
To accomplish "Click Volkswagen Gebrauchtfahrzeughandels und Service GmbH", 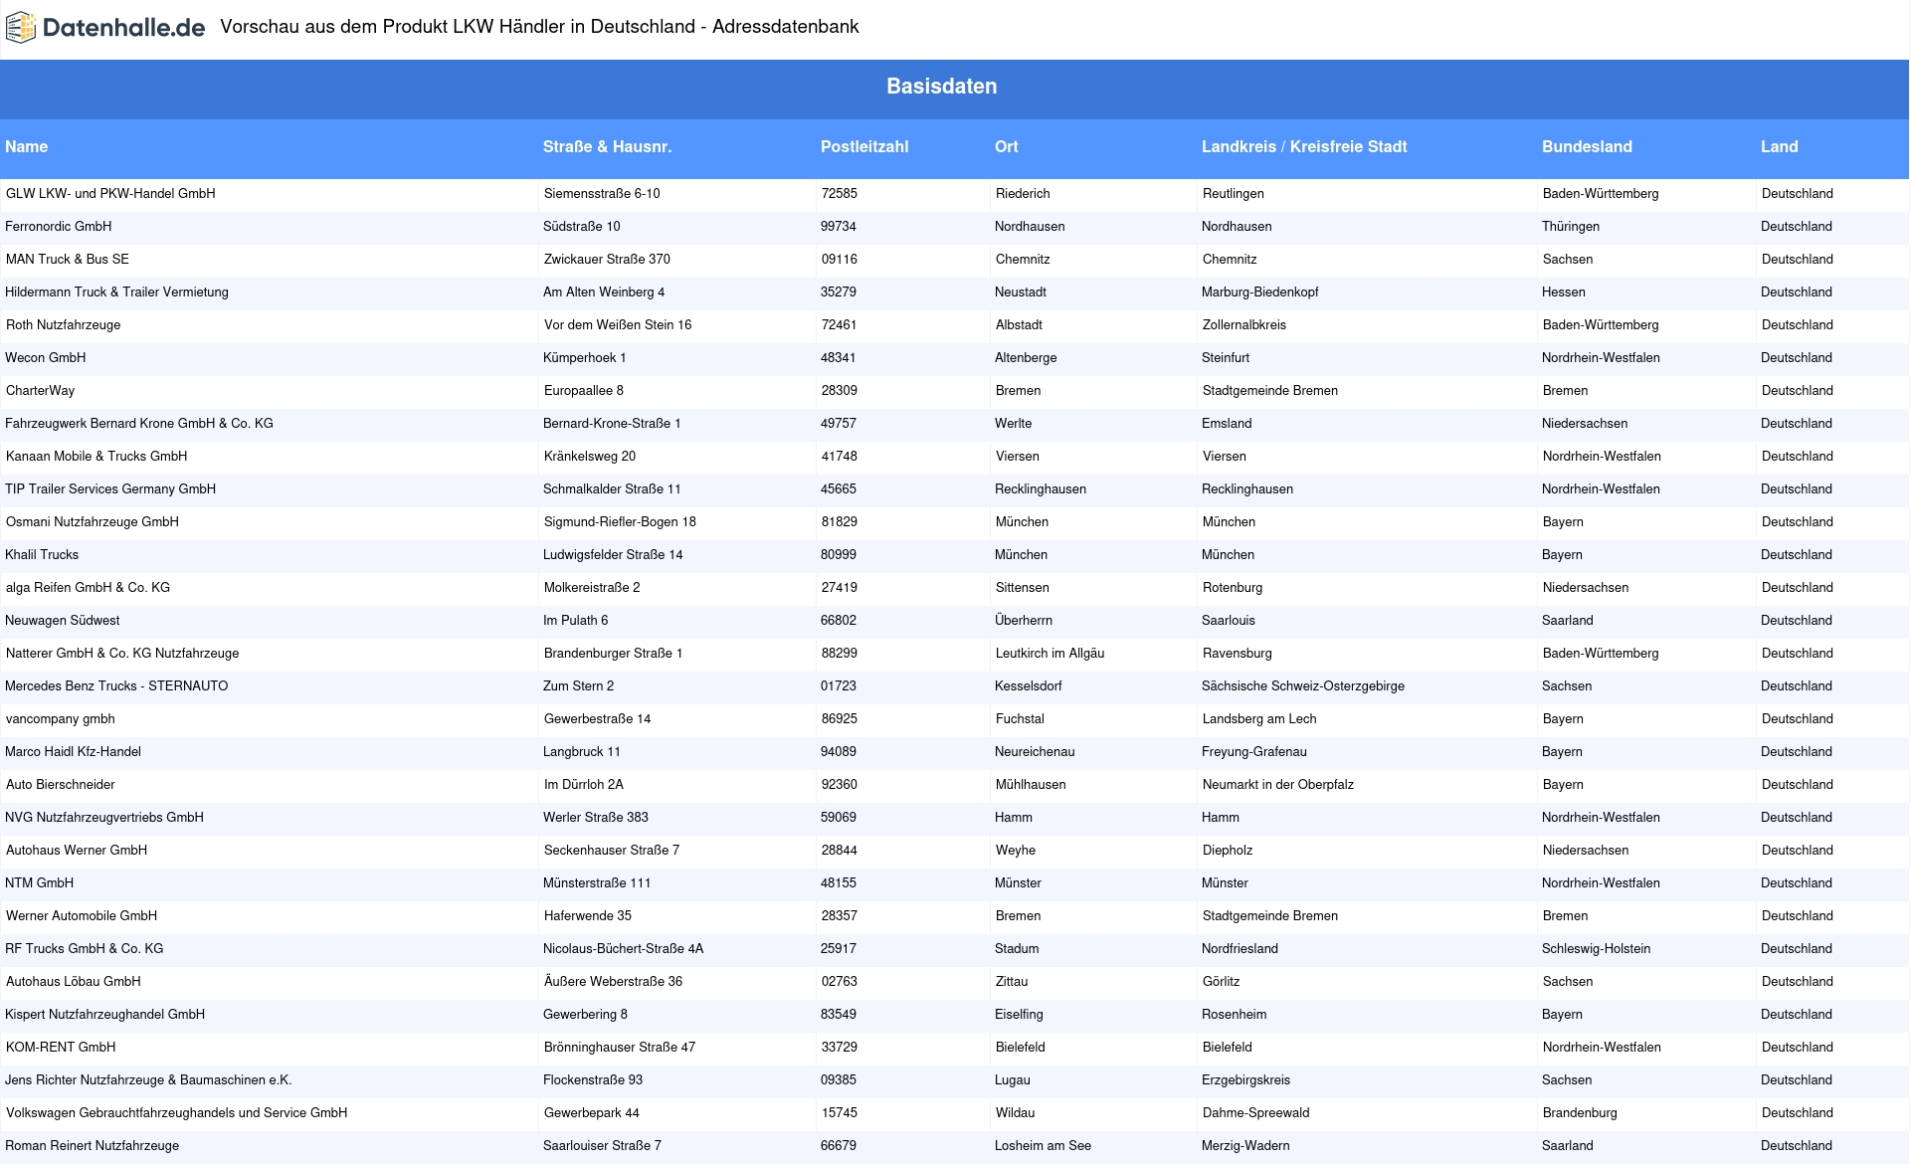I will [177, 1113].
